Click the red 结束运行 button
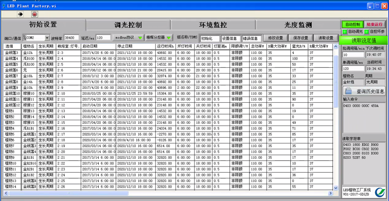The height and width of the screenshot is (201, 389). [375, 25]
